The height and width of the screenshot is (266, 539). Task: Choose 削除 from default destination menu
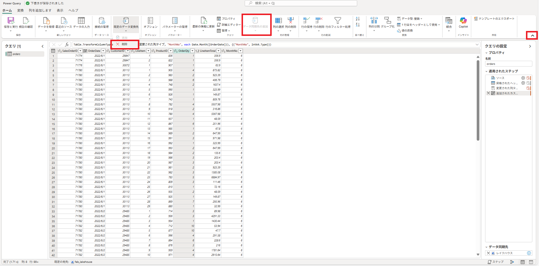pos(125,44)
